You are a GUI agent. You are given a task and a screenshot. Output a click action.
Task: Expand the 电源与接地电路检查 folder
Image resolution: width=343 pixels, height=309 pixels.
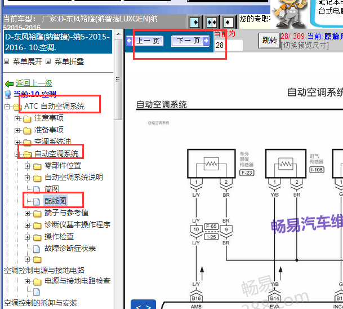(x=27, y=281)
